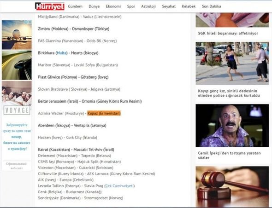Click highlighted 'Kapaz (Ermenistan)' text
272x208 pixels.
[104, 113]
